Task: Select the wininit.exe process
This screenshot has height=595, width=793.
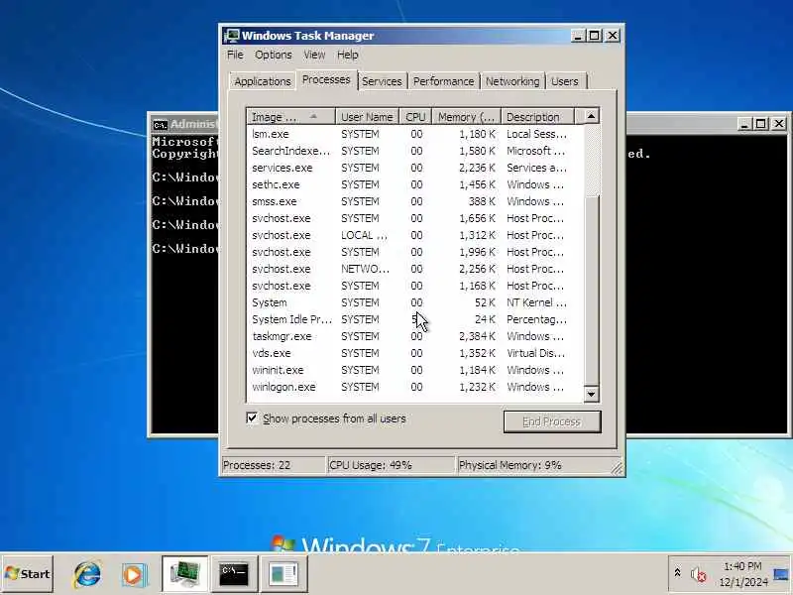Action: point(414,370)
